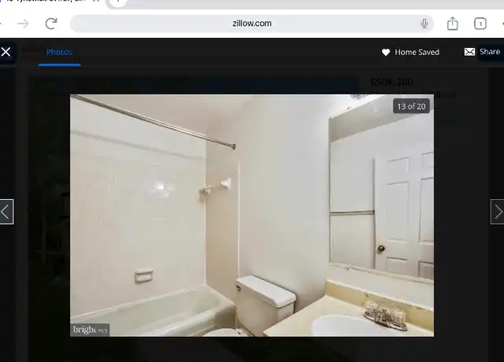This screenshot has width=504, height=362.
Task: Reload the page in browser
Action: coord(51,24)
